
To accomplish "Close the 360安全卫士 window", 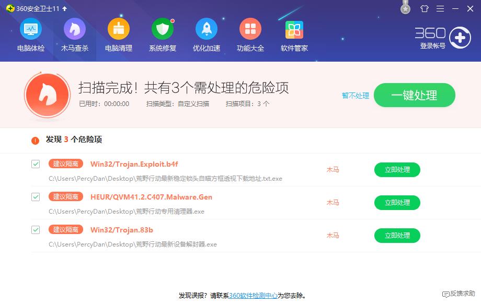I will [470, 8].
